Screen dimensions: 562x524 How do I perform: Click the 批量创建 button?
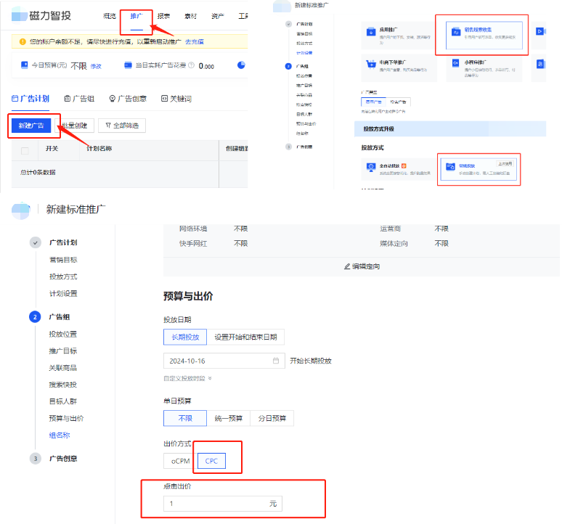(75, 126)
